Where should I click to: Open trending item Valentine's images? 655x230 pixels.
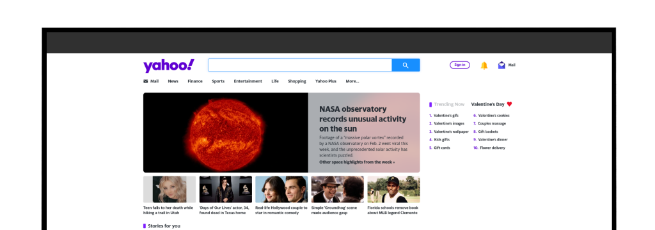pyautogui.click(x=449, y=123)
